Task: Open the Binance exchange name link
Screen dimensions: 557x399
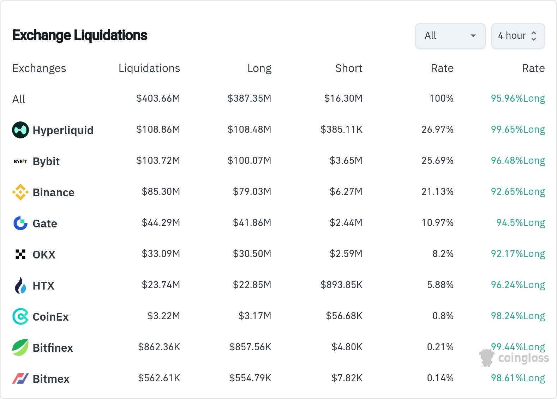Action: click(53, 192)
